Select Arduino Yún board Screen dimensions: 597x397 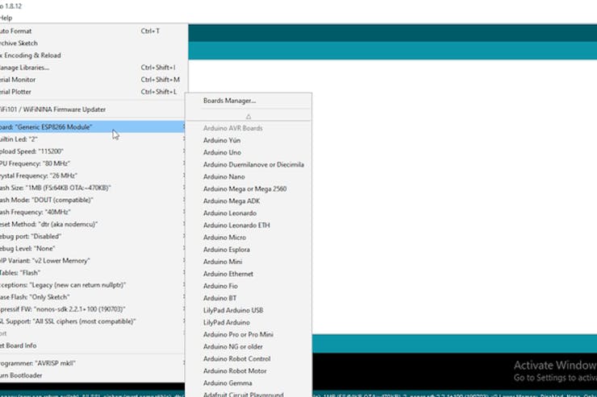click(x=248, y=140)
